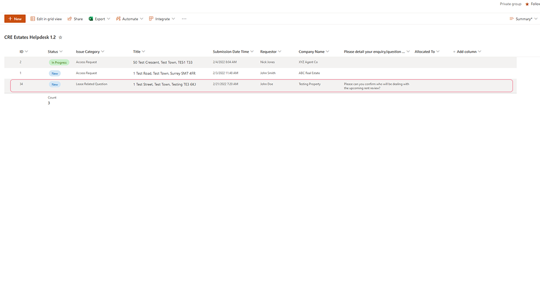Screen dimensions: 540x303
Task: Click Access Request cell in the John Smith row
Action: (86, 73)
